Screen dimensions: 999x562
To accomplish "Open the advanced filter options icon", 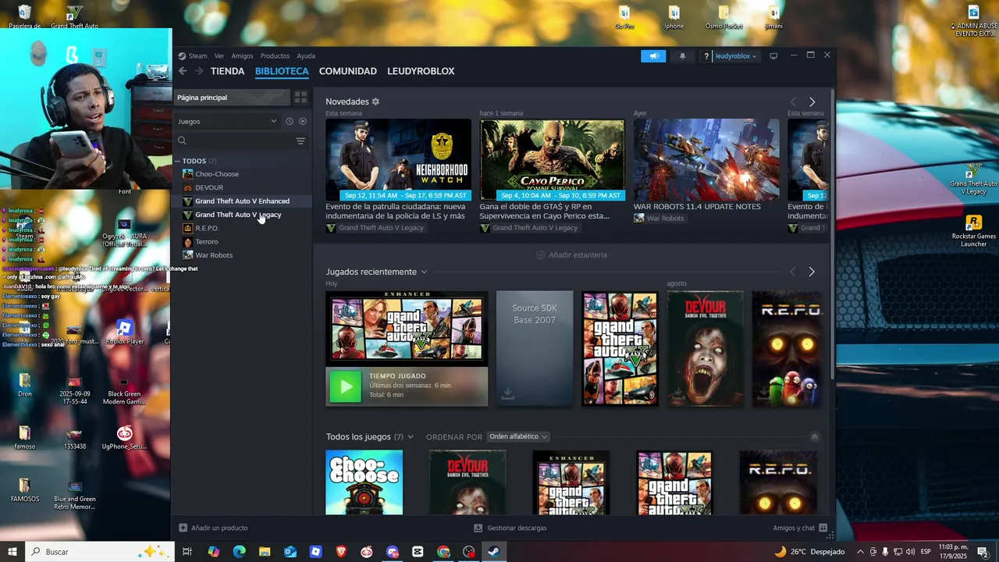I will [300, 140].
